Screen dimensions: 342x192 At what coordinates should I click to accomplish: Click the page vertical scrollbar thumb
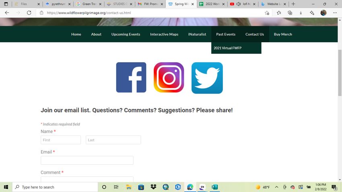(340, 73)
